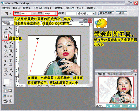Select the Zoom magnifier tool
Image resolution: width=139 pixels, height=111 pixels.
(x=10, y=74)
